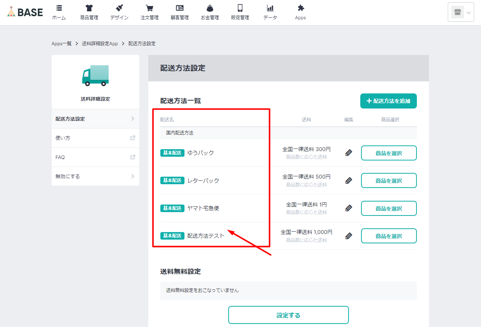Go to Apps一覧 breadcrumb

(x=61, y=44)
